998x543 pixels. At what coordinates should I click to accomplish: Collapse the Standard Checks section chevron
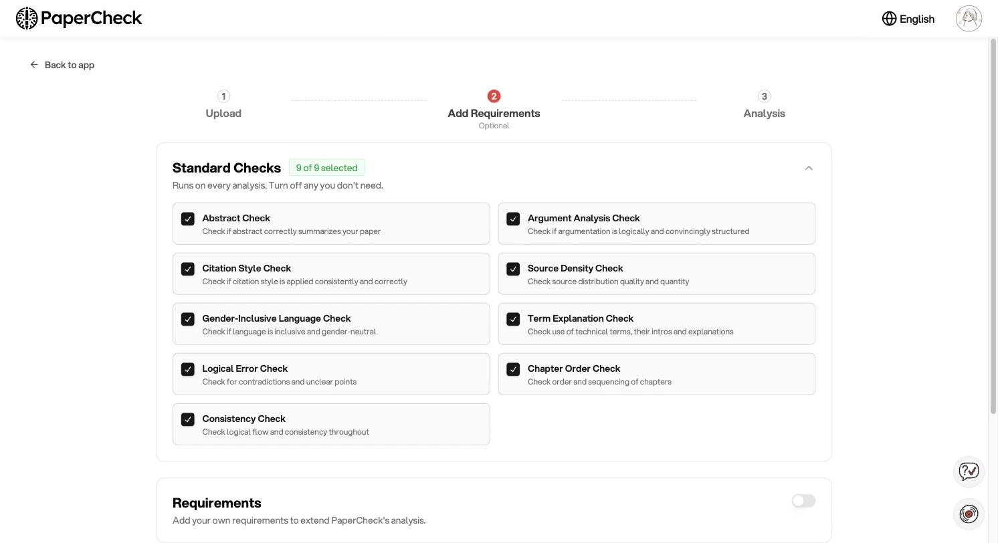(x=809, y=168)
